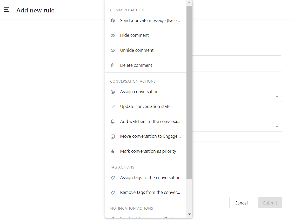Click the crossed-eye Hide comment icon
294x220 pixels.
coord(113,35)
